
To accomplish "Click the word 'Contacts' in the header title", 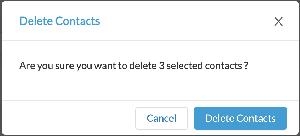I will tap(78, 21).
